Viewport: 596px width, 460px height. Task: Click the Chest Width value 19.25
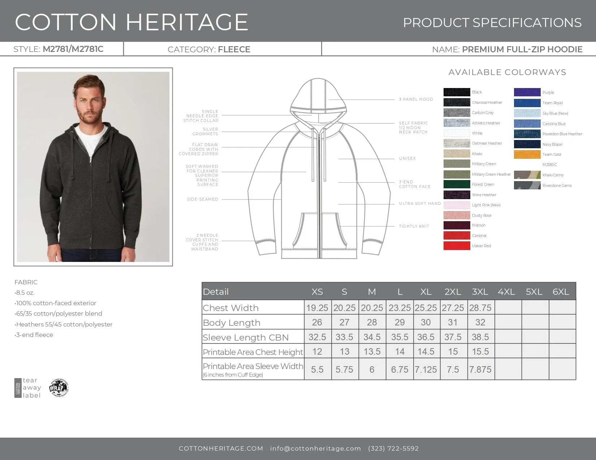pyautogui.click(x=317, y=308)
